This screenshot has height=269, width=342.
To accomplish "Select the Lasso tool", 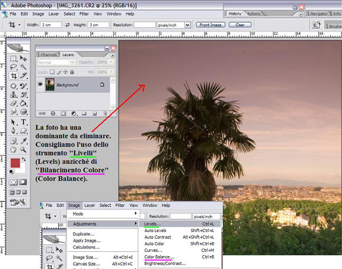I will pyautogui.click(x=14, y=67).
